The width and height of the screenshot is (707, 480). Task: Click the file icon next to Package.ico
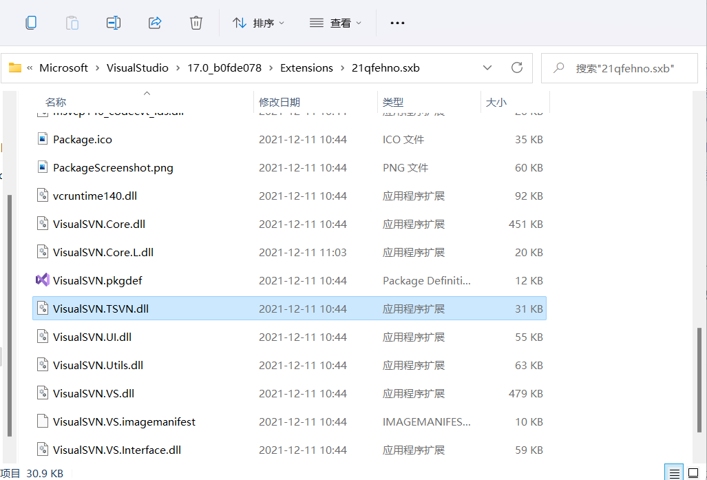pyautogui.click(x=41, y=139)
